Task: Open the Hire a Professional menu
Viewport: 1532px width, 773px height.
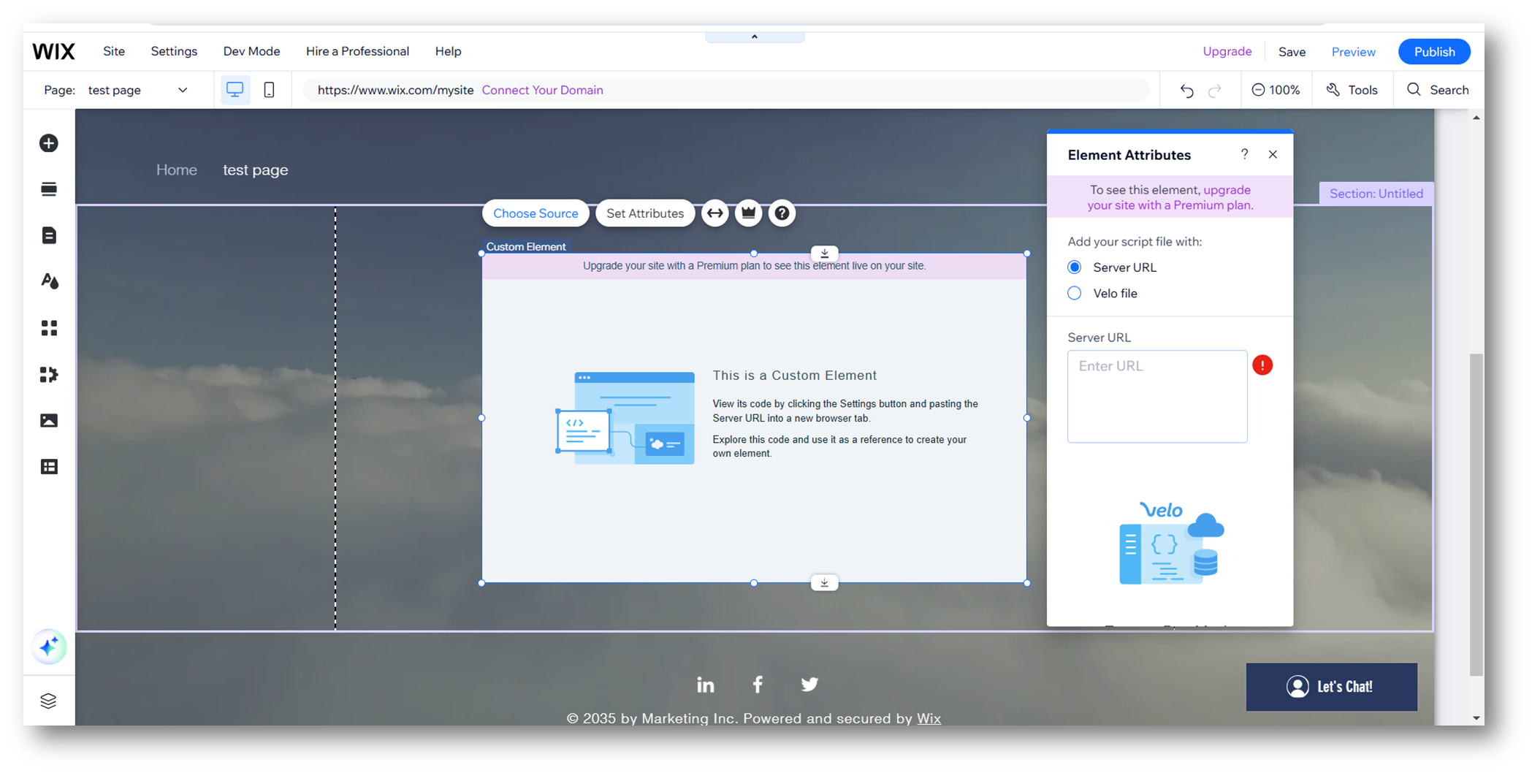Action: [357, 51]
